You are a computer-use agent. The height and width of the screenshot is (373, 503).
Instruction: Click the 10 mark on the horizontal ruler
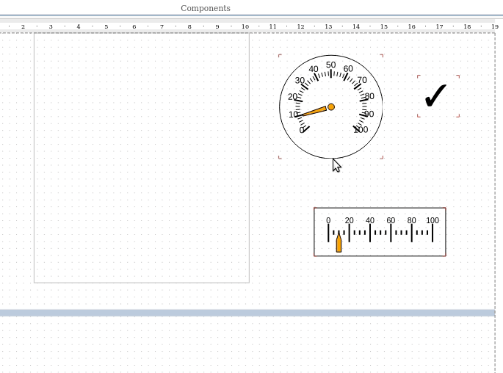click(245, 26)
